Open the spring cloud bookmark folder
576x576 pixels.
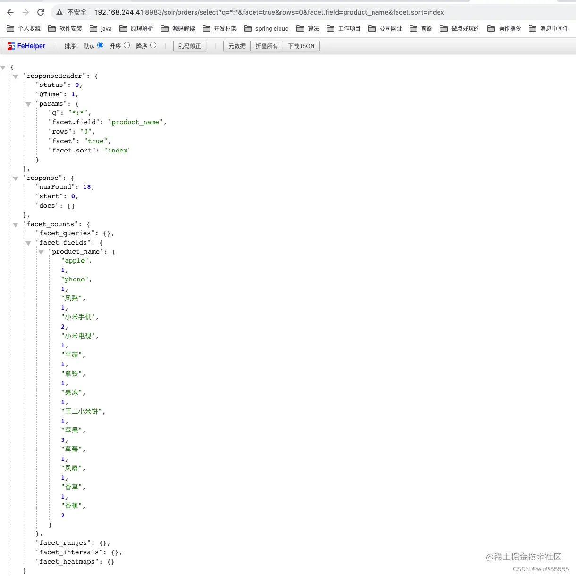point(266,29)
